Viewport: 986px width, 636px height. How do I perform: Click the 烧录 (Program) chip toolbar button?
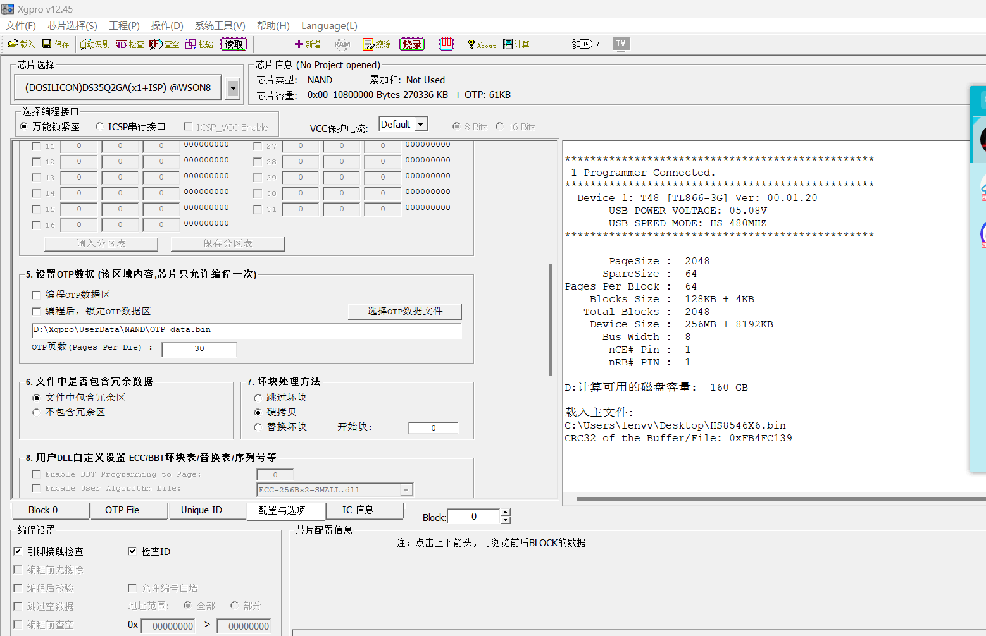[412, 44]
